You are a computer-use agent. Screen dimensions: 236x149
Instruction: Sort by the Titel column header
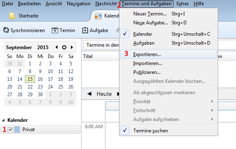pos(88,56)
